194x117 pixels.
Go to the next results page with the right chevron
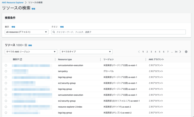[x=180, y=52]
